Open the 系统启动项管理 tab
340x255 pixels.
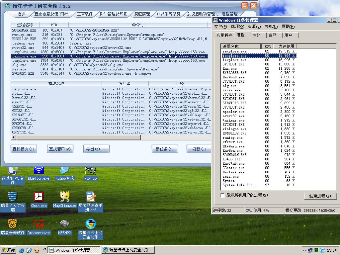click(201, 14)
